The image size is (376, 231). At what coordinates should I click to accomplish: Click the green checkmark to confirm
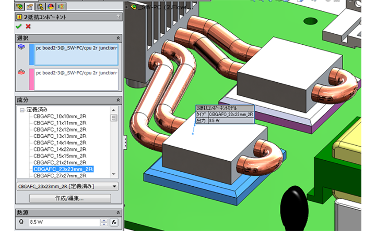(x=19, y=26)
